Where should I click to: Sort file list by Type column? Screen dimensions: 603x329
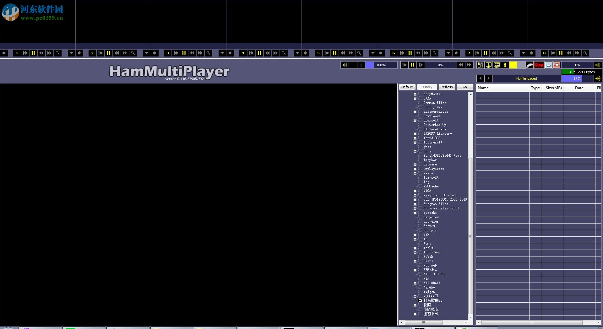(535, 88)
